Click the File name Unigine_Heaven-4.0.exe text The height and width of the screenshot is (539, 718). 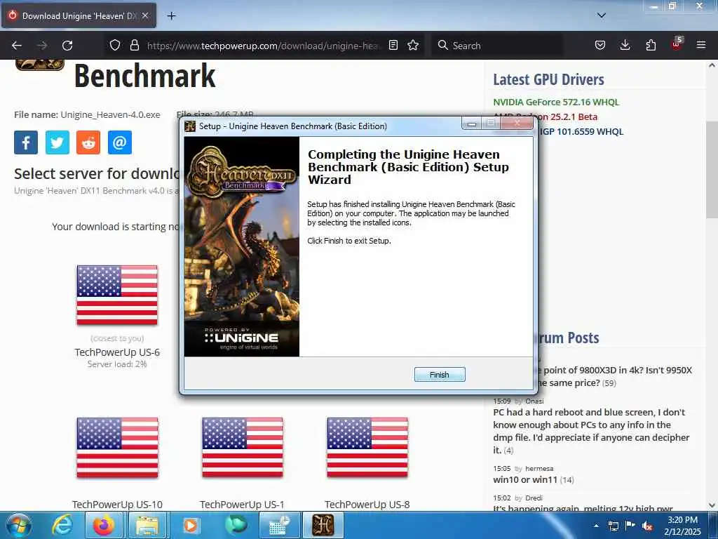(87, 114)
